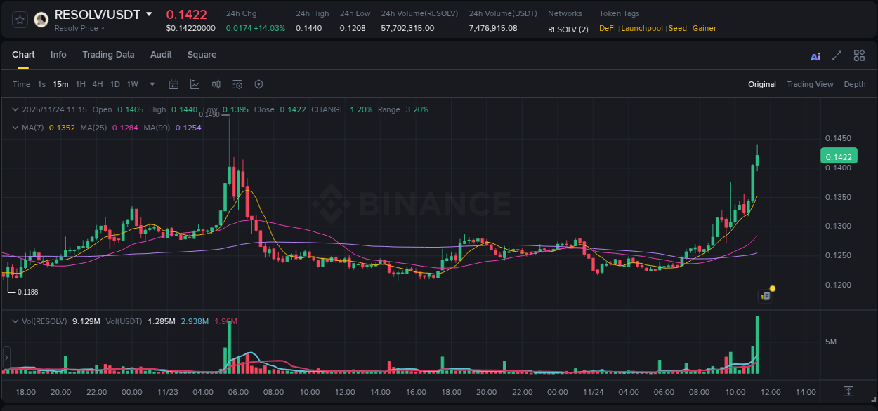This screenshot has width=878, height=411.
Task: Switch chart style using the line chart icon
Action: [x=195, y=84]
